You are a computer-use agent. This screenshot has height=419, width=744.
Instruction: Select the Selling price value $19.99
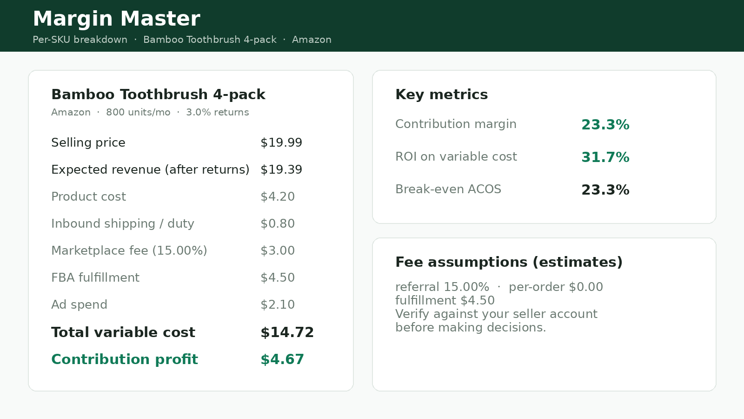click(x=281, y=142)
